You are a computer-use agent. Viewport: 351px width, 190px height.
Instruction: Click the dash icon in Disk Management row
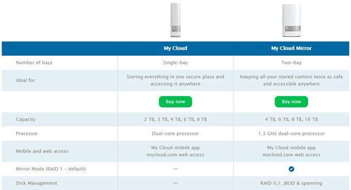pos(176,183)
